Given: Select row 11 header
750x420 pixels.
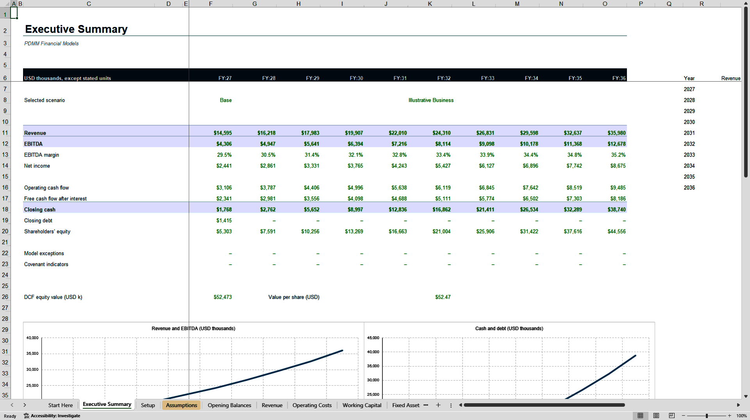Looking at the screenshot, I should (5, 133).
